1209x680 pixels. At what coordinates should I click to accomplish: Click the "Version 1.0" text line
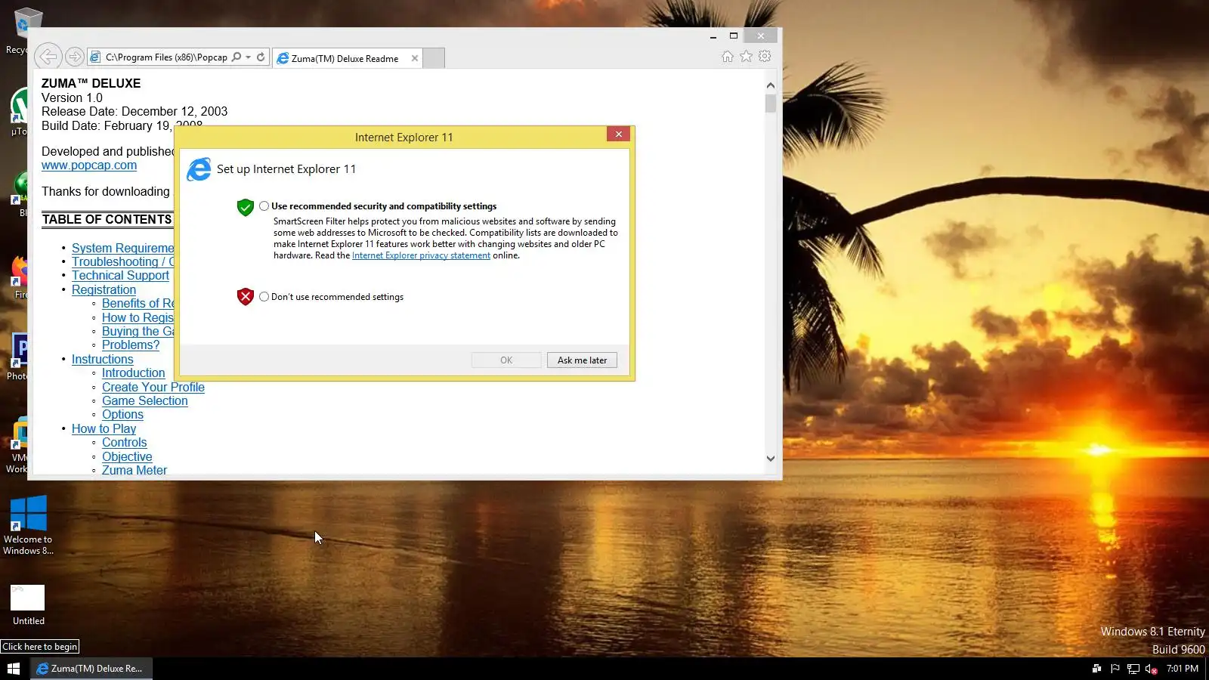click(x=72, y=98)
